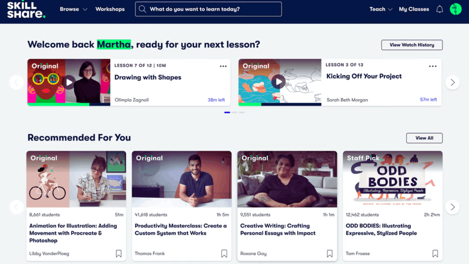Show next Recommended For You classes
Viewport: 469px width, 264px height.
pos(453,207)
